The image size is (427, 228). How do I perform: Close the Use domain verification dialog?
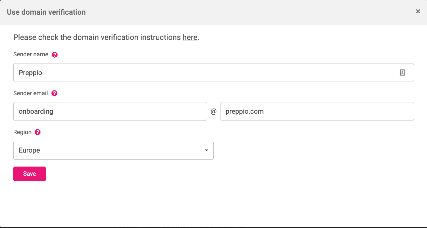click(418, 11)
